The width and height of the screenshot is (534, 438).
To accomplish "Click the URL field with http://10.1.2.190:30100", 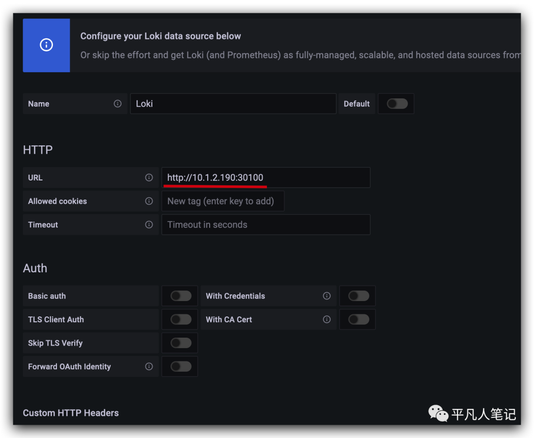I will [x=266, y=177].
